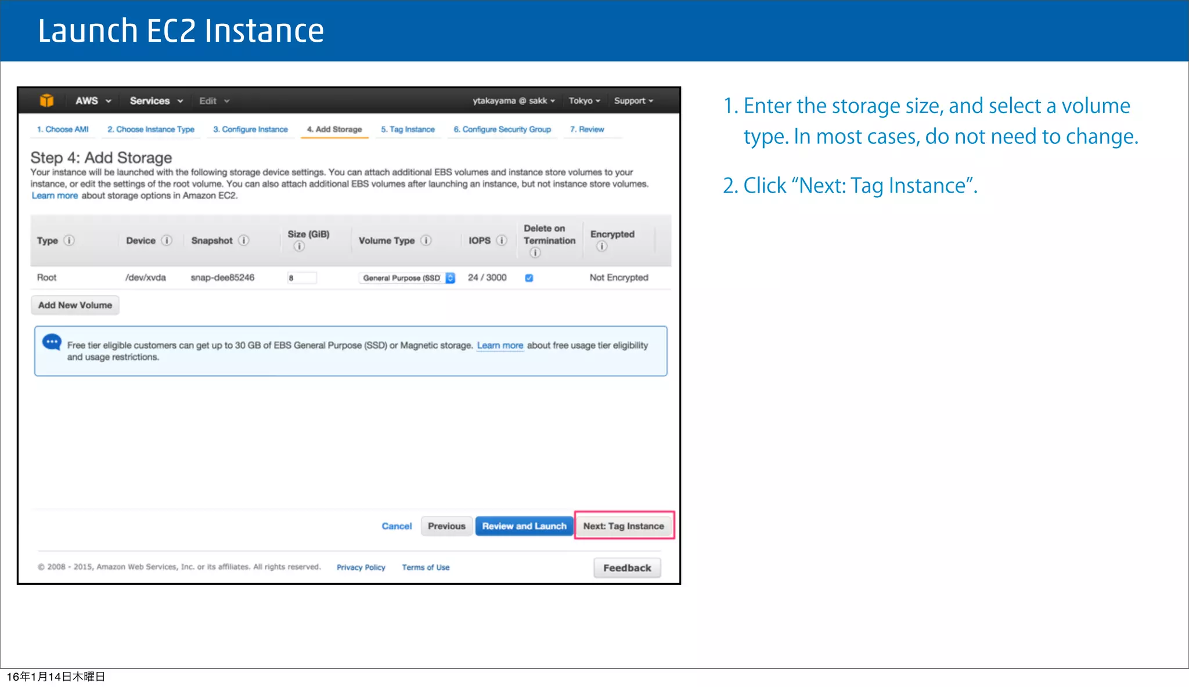Select the /dev/xvda device text

click(x=146, y=277)
